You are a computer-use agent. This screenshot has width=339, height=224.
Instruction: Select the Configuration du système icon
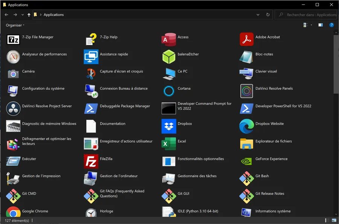[13, 91]
